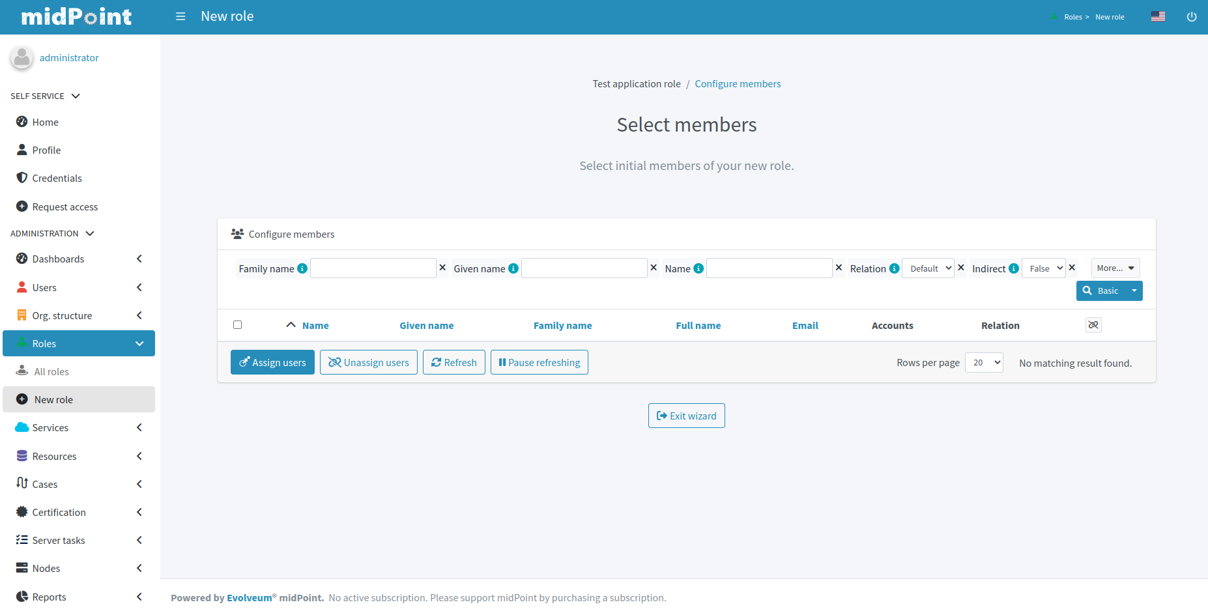
Task: Remove the Given name filter with X
Action: 654,268
